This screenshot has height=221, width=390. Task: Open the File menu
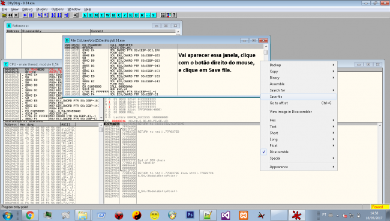tap(4, 9)
